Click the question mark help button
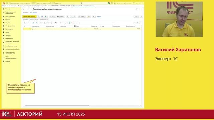Screen dimensions: 214x120 (141, 16)
